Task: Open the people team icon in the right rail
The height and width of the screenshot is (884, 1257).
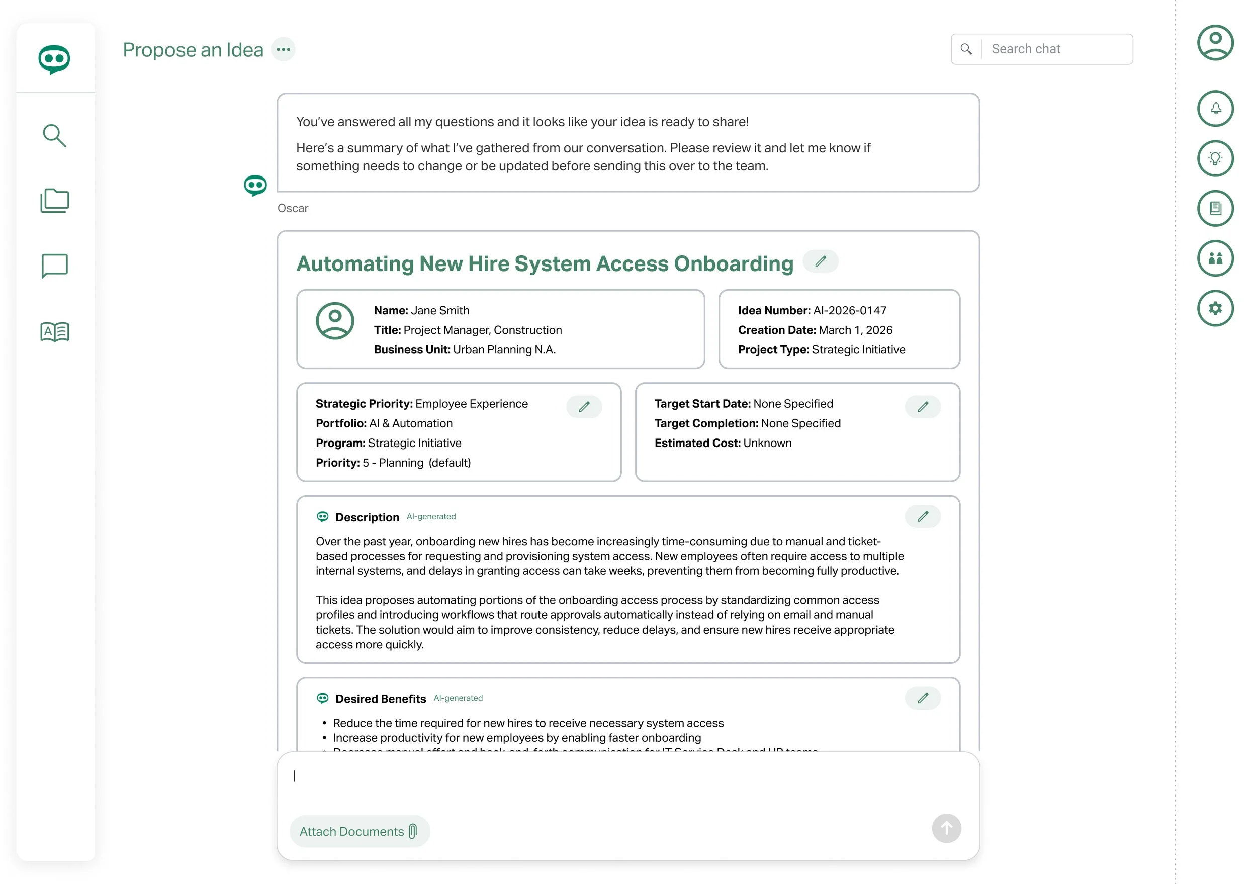Action: click(1215, 258)
